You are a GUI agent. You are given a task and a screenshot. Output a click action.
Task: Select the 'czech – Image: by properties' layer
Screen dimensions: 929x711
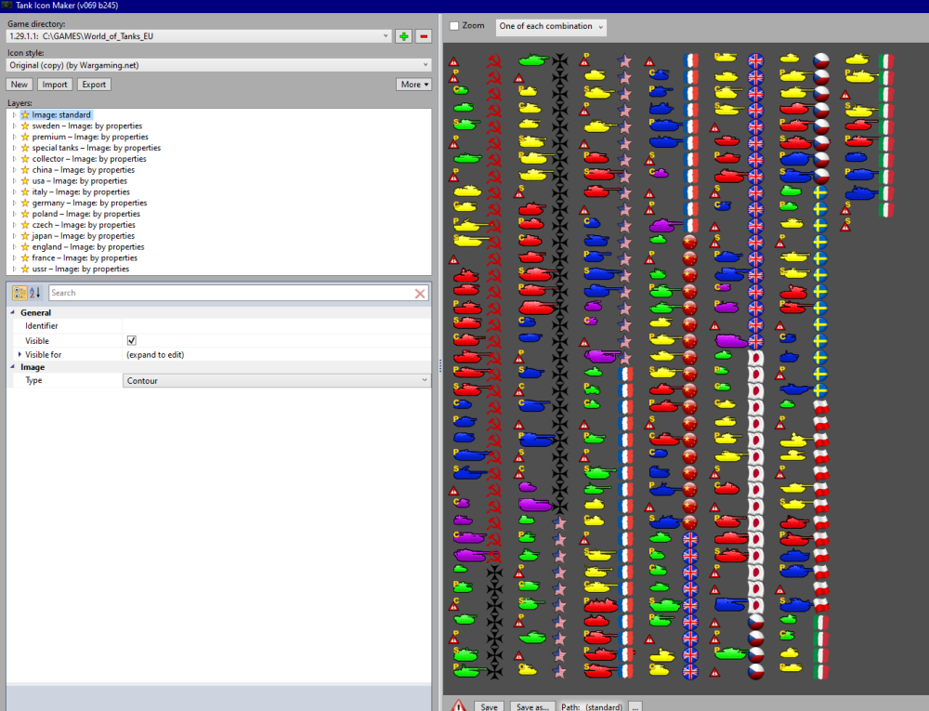click(84, 225)
